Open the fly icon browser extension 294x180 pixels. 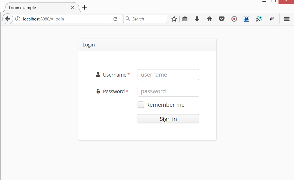pos(272,19)
